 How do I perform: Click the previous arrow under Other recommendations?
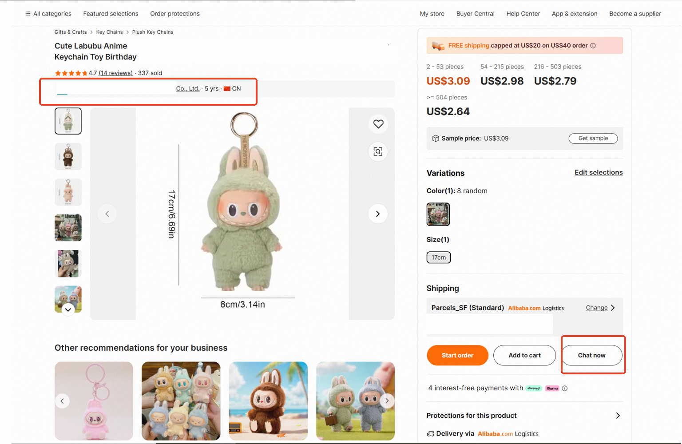[62, 400]
